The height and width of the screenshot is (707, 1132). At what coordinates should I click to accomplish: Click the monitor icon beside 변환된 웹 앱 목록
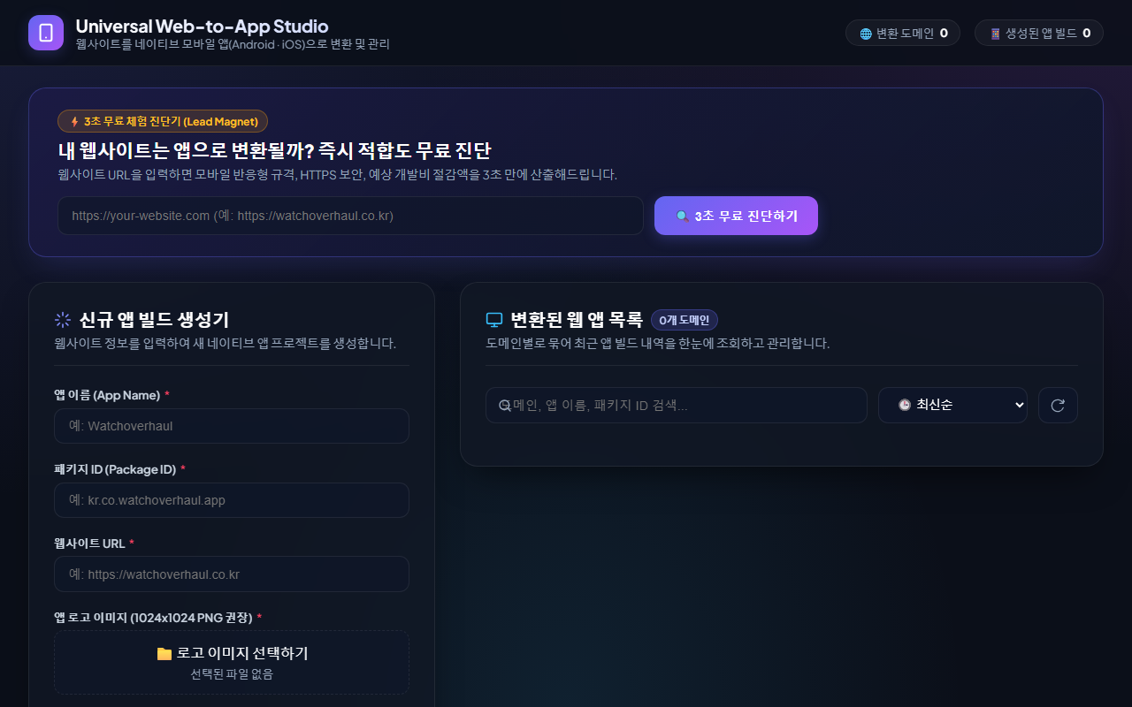click(494, 320)
